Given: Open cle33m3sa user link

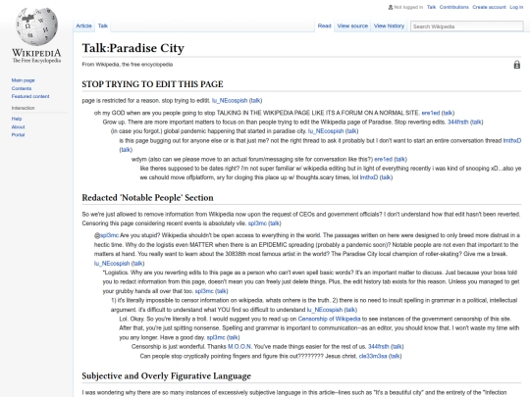Looking at the screenshot, I should 373,356.
